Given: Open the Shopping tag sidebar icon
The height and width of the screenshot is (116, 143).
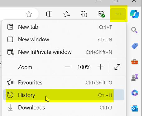Looking at the screenshot, I should (135, 46).
